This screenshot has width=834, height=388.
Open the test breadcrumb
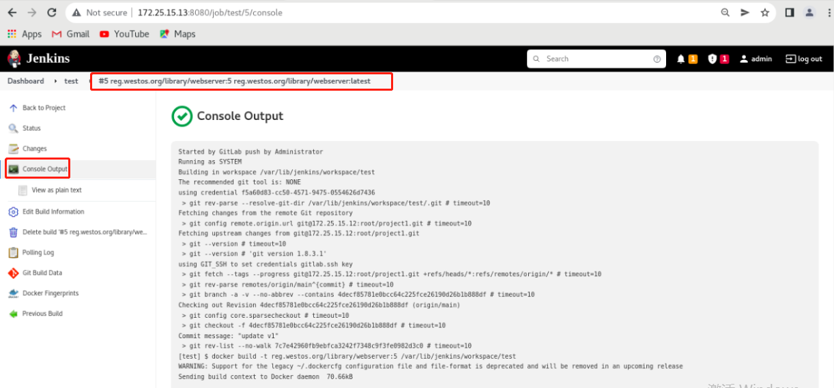point(71,81)
